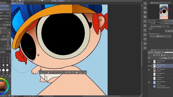This screenshot has width=173, height=97.
Task: Click Extract line effect icon
Action: 169,31
